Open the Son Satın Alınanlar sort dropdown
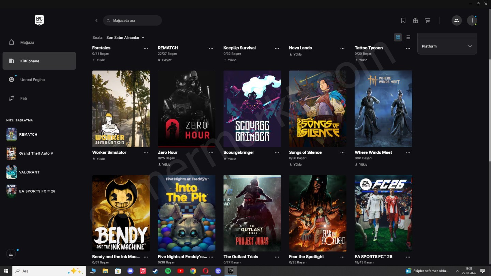This screenshot has height=276, width=491. 125,37
